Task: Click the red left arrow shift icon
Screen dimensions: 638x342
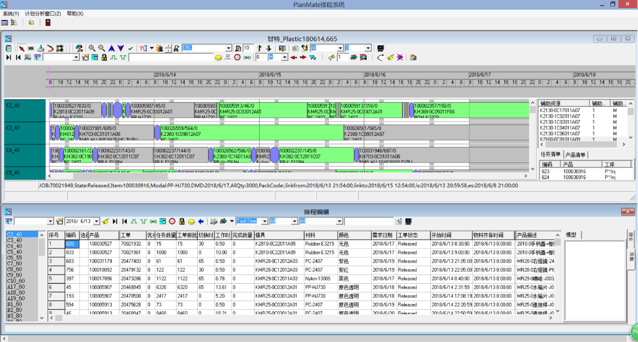Action: [293, 58]
